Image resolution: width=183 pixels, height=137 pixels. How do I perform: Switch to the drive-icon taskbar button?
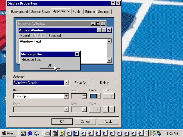[x=48, y=133]
